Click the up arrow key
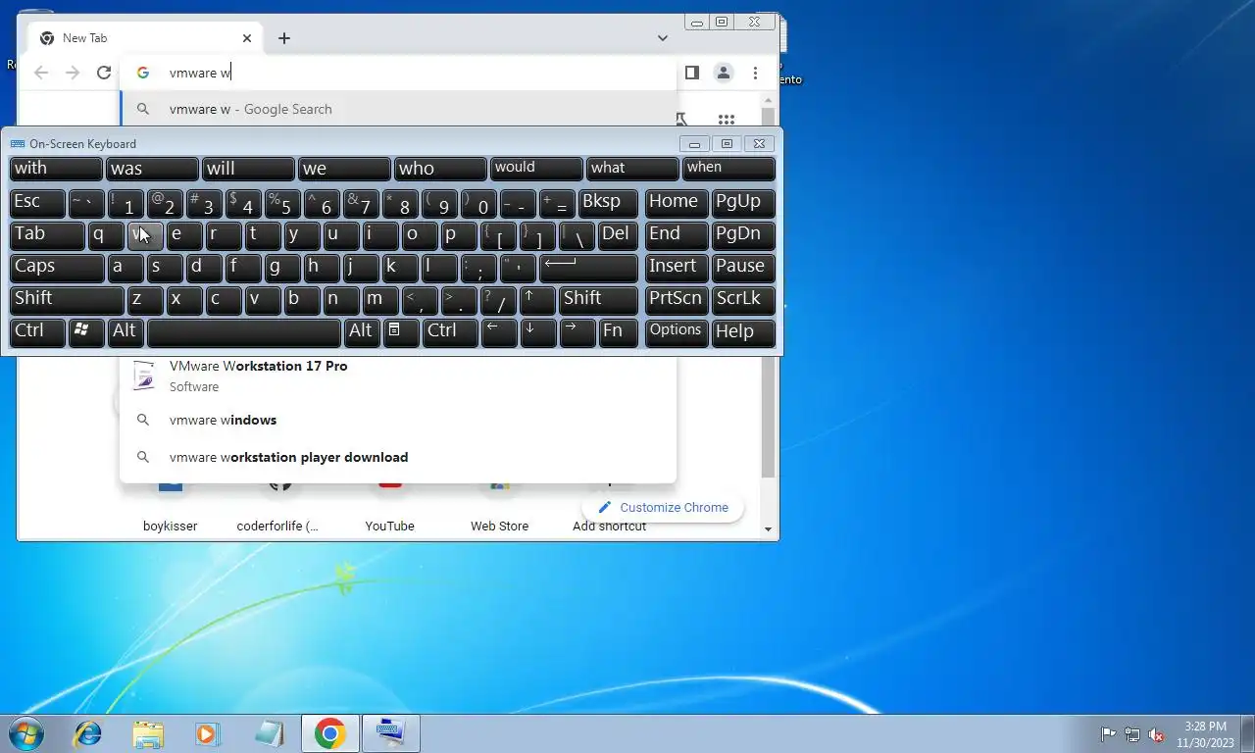The image size is (1255, 753). click(x=538, y=300)
